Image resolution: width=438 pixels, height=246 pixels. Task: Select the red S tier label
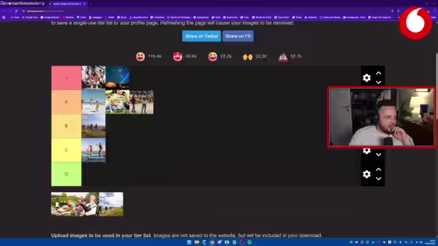click(66, 78)
